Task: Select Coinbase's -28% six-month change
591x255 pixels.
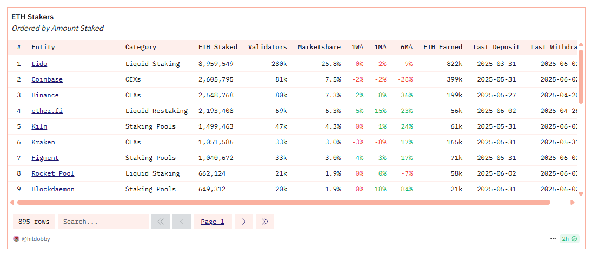Action: (x=405, y=79)
